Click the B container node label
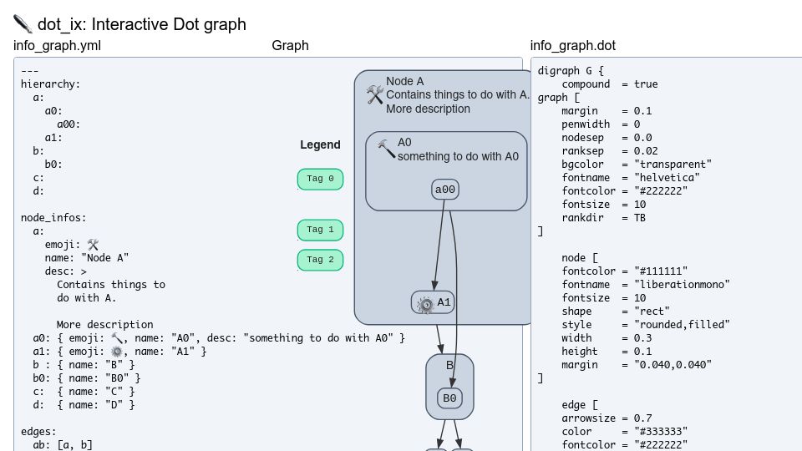Image resolution: width=802 pixels, height=451 pixels. click(x=449, y=365)
